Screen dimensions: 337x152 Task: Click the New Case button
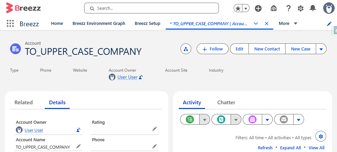tap(301, 49)
